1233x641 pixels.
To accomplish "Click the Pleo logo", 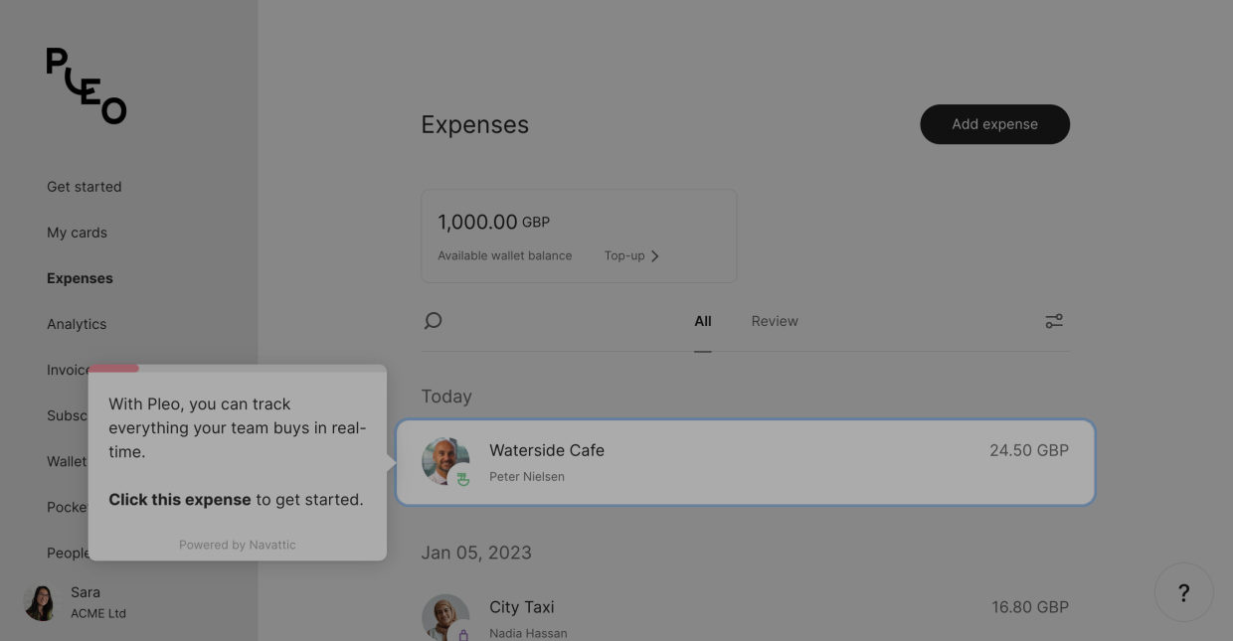I will (x=87, y=85).
